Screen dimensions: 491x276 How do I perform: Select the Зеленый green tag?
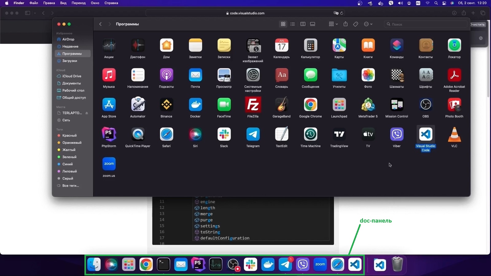click(72, 157)
